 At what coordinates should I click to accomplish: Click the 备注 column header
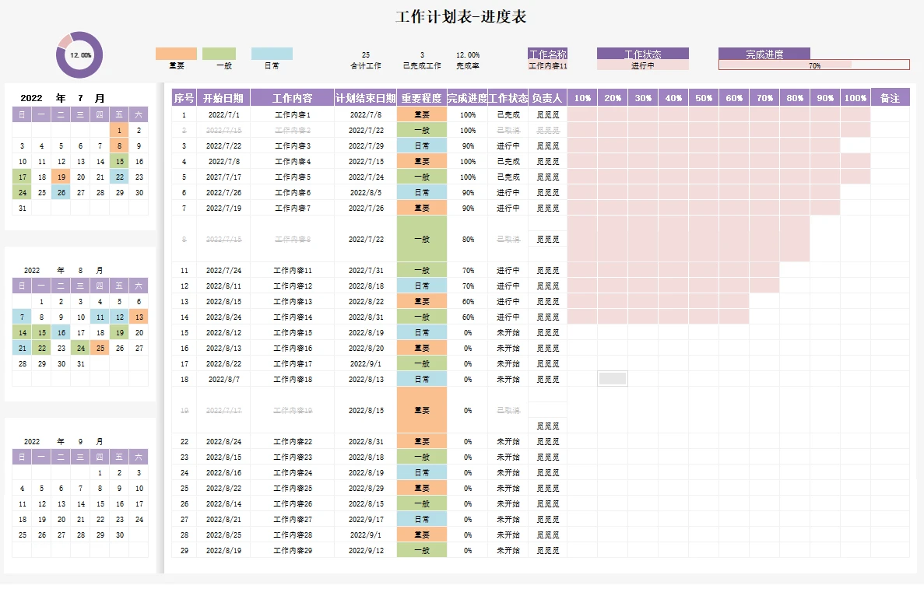click(x=890, y=98)
